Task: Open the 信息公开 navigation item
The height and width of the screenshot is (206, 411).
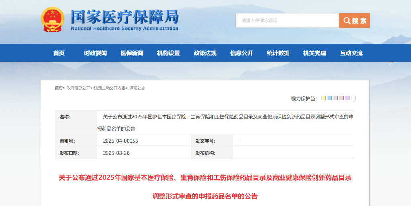Action: click(242, 53)
